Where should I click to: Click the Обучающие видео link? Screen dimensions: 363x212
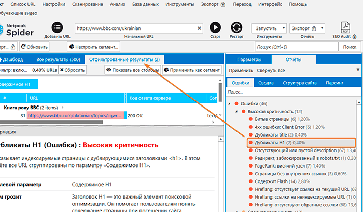(19, 13)
